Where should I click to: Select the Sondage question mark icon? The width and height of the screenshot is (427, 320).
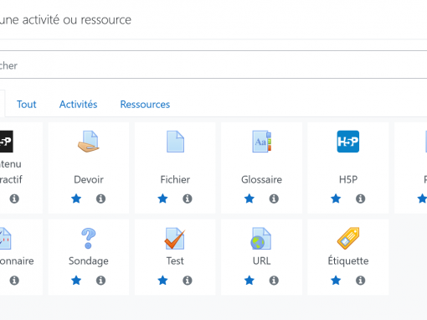(x=89, y=239)
